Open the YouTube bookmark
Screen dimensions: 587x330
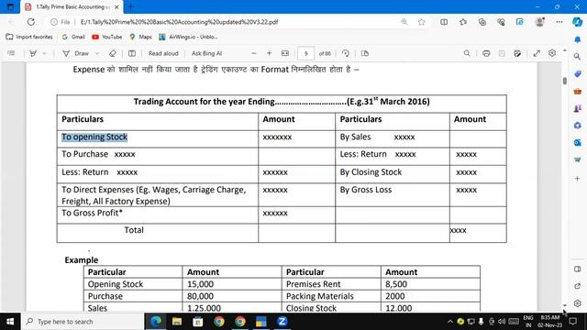click(107, 37)
